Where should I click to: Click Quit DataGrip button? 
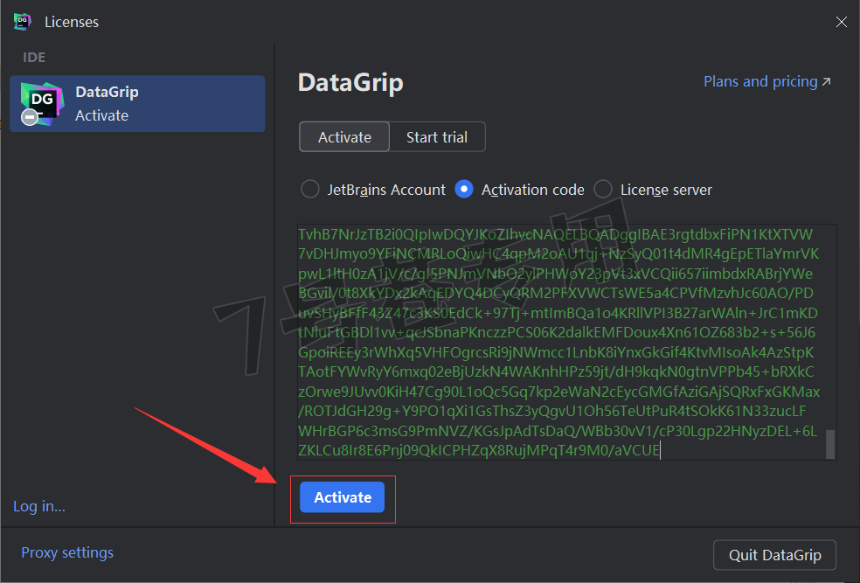[x=774, y=555]
